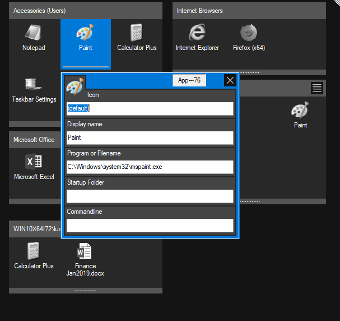Viewport: 340px width, 321px height.
Task: Open the hamburger menu in the right panel
Action: point(317,88)
